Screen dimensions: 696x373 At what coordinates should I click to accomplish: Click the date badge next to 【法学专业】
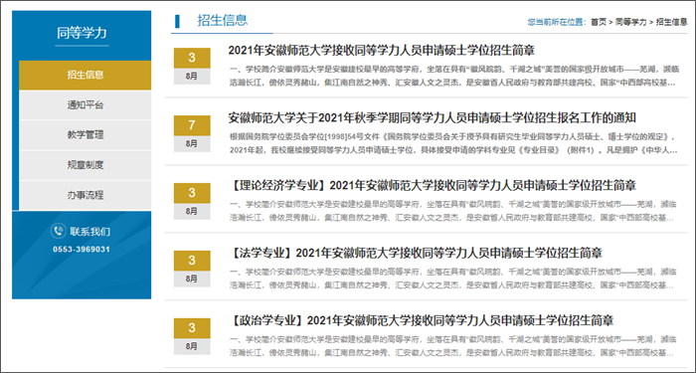point(192,269)
